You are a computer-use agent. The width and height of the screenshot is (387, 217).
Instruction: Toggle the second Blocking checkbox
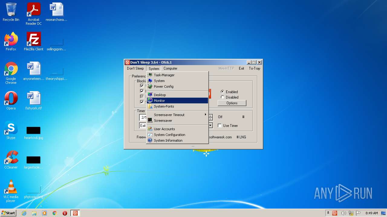[142, 91]
